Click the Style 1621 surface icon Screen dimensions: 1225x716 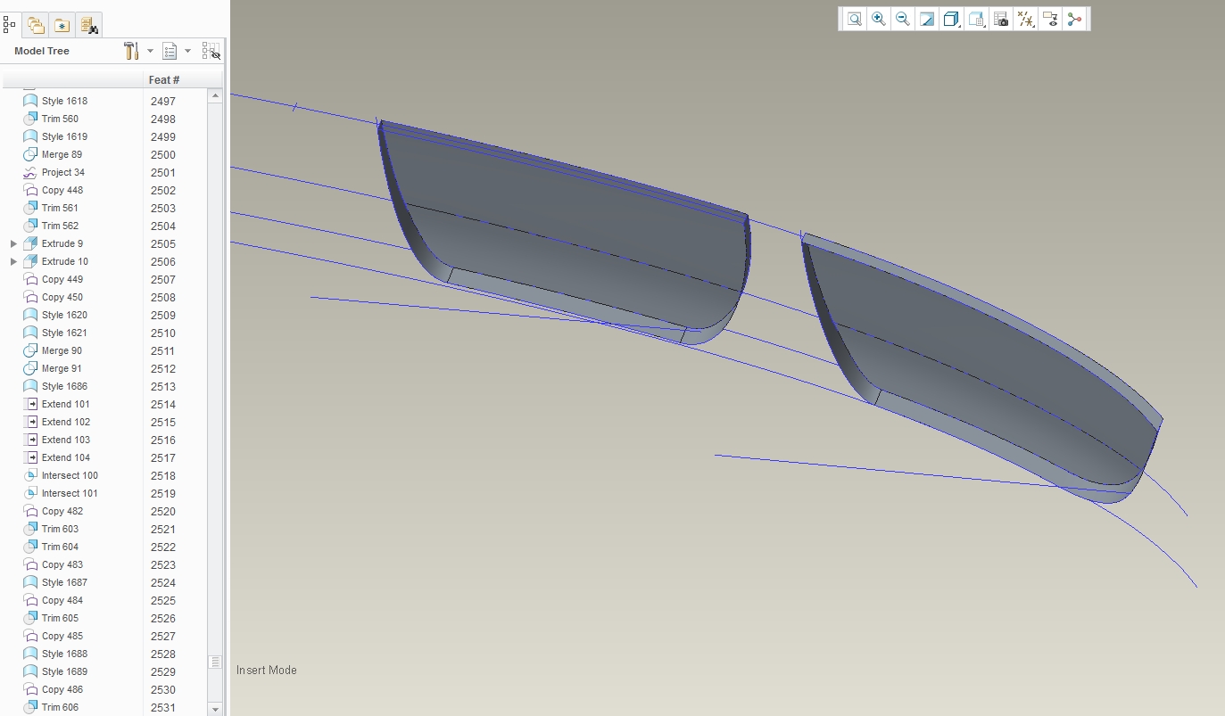30,333
